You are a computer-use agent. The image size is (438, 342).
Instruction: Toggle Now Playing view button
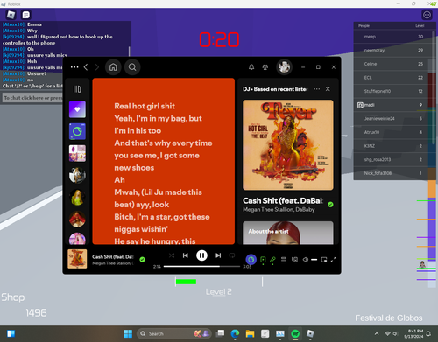(x=263, y=259)
